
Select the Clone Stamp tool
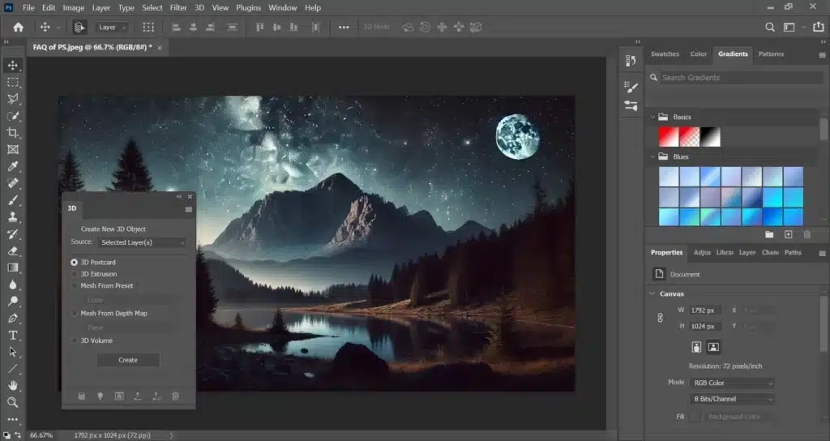13,217
